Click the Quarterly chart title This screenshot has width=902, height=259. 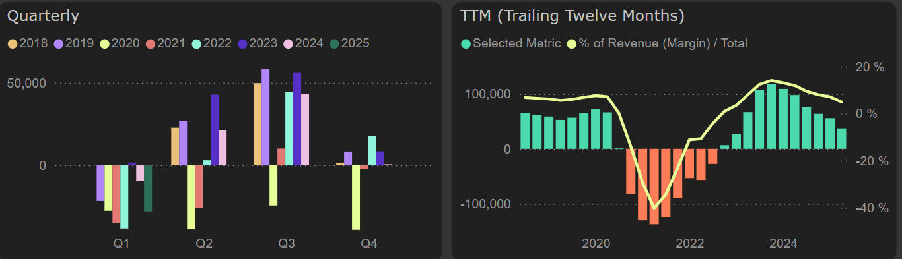tap(43, 16)
